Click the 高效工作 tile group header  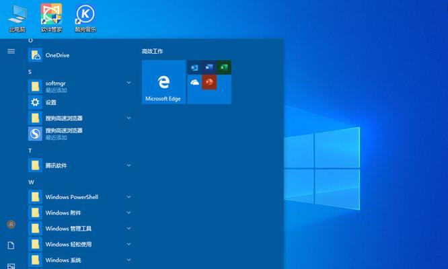pyautogui.click(x=152, y=51)
